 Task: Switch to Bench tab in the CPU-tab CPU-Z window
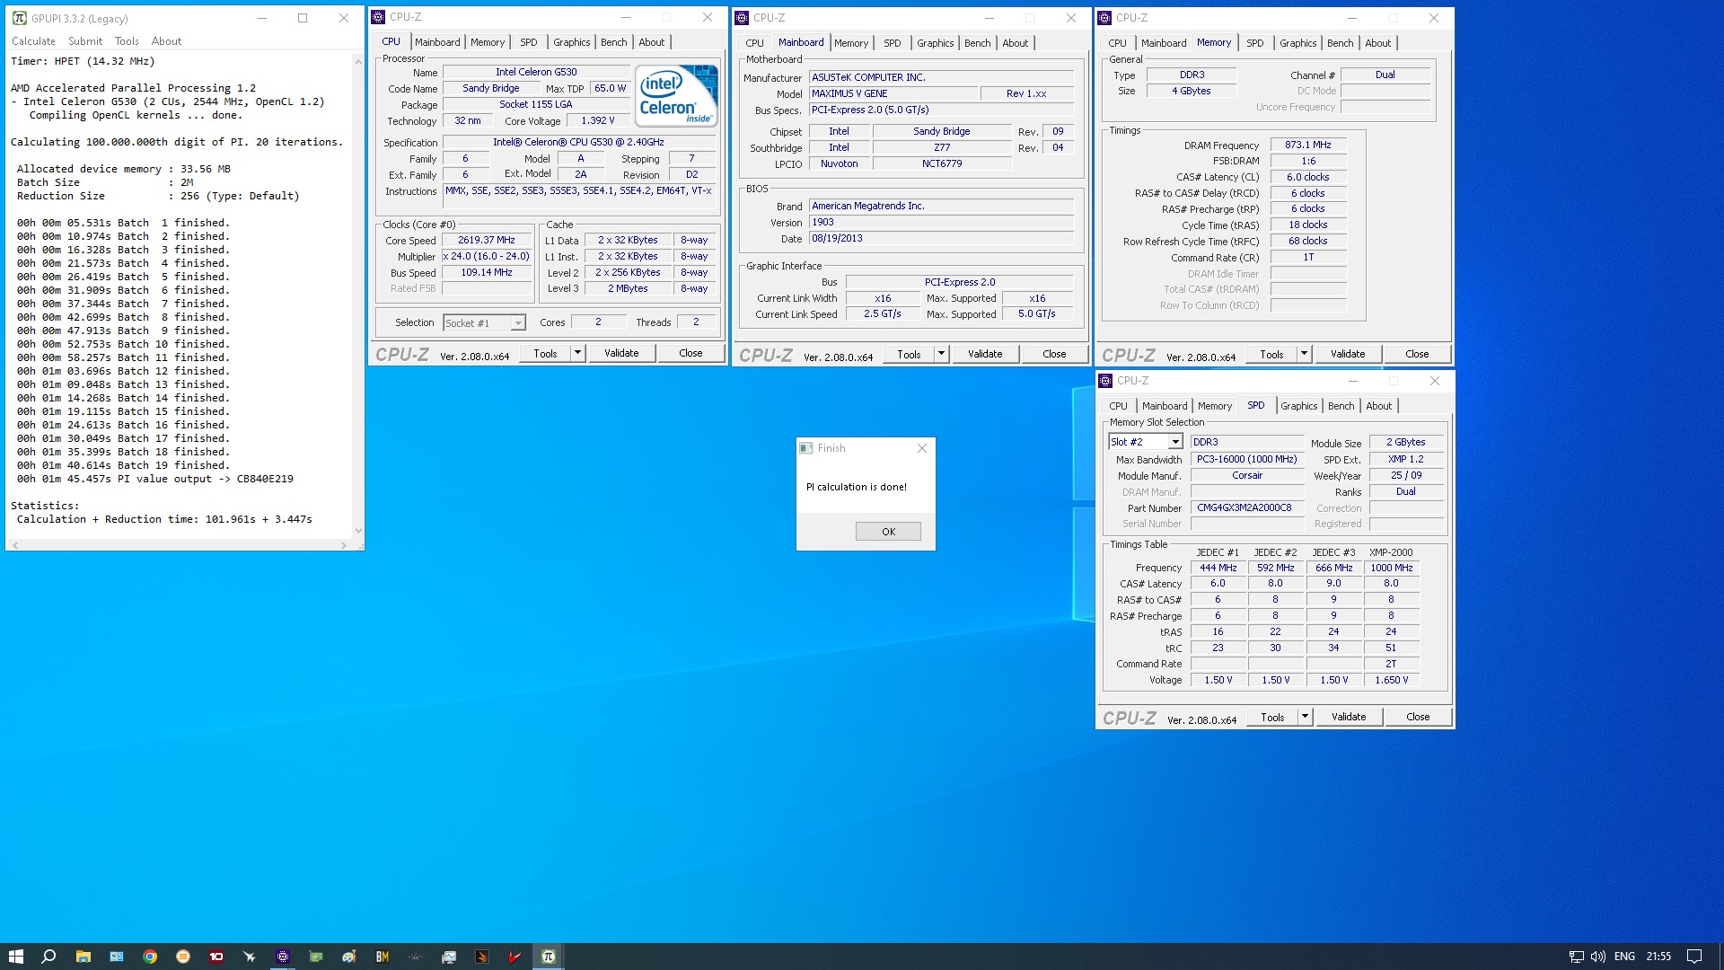[614, 42]
